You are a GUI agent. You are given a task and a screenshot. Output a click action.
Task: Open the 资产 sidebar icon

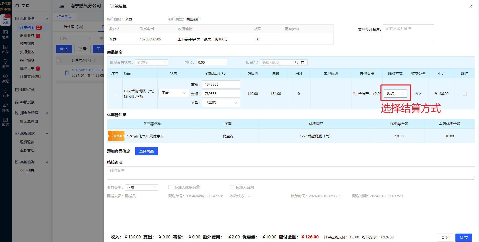pyautogui.click(x=5, y=64)
